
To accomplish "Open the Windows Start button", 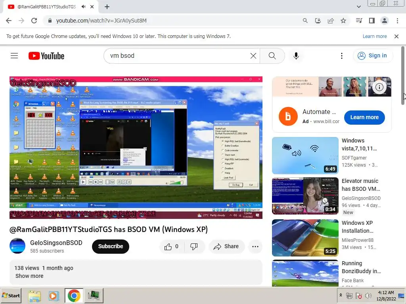I will pos(11,295).
